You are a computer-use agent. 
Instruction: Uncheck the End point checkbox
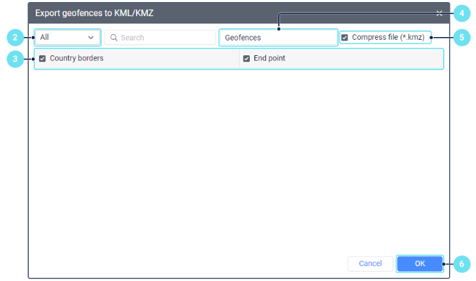coord(246,59)
